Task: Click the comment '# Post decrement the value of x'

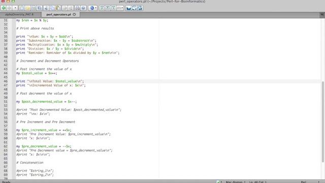Action: [x=44, y=94]
